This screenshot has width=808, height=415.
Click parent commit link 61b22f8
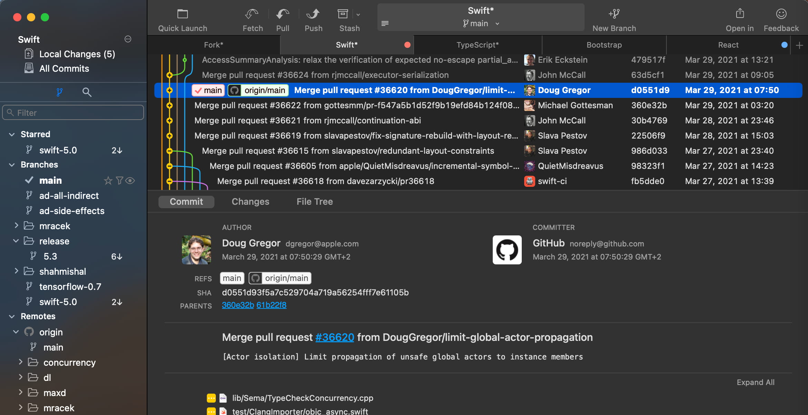pos(271,305)
